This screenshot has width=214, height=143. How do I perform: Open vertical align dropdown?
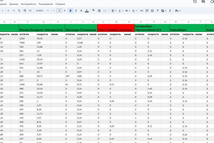[121, 10]
